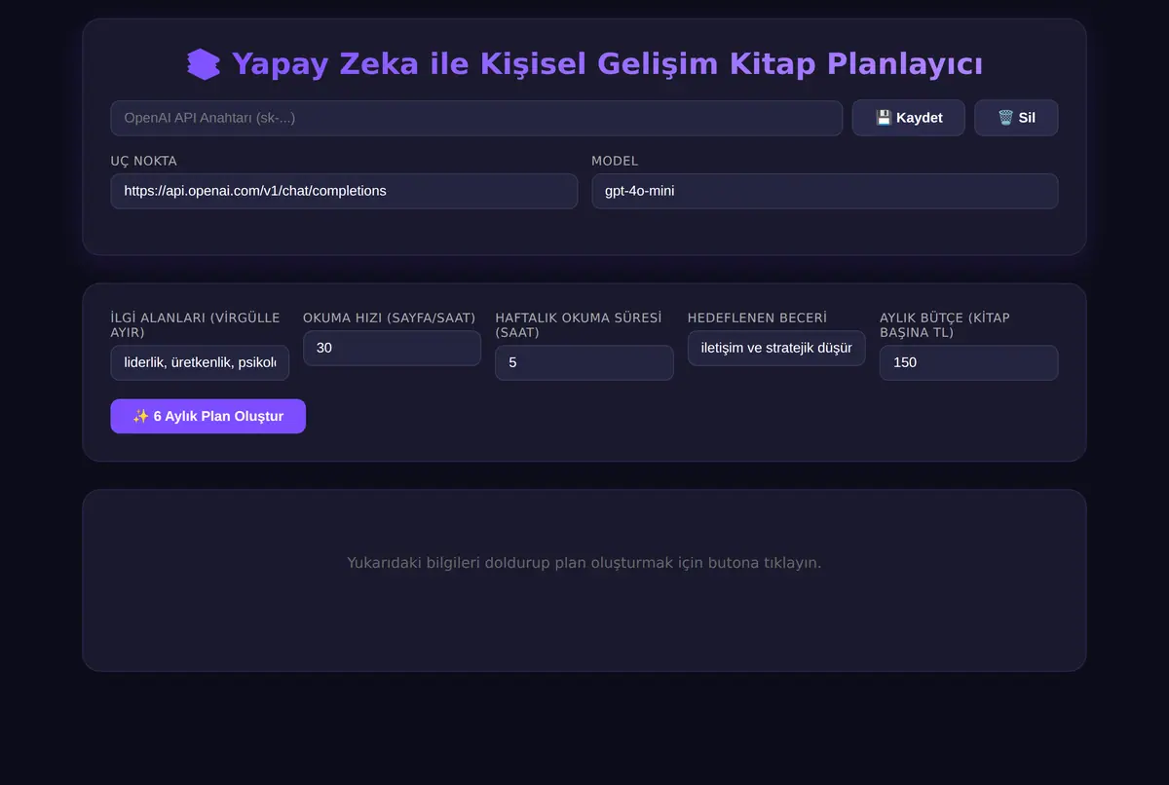Click the Aylık Bütçe field showing 150
The height and width of the screenshot is (785, 1169).
(968, 362)
